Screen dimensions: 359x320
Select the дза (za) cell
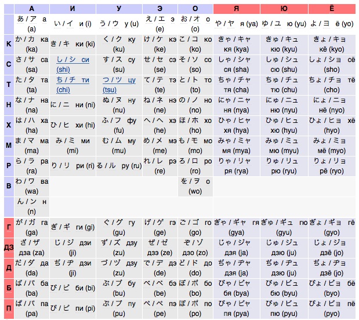[x=32, y=248]
